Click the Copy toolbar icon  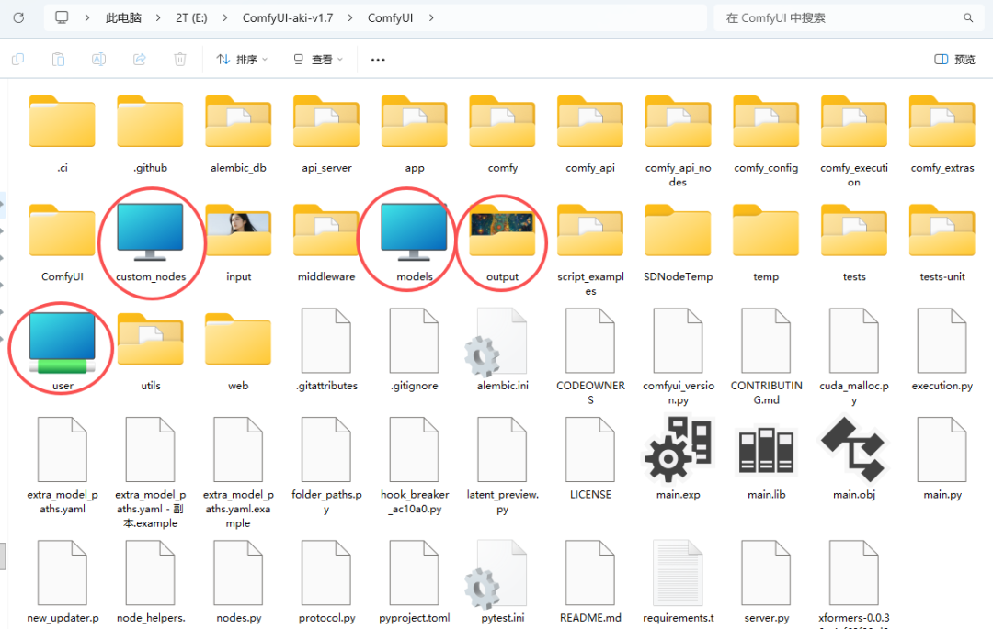(x=17, y=60)
